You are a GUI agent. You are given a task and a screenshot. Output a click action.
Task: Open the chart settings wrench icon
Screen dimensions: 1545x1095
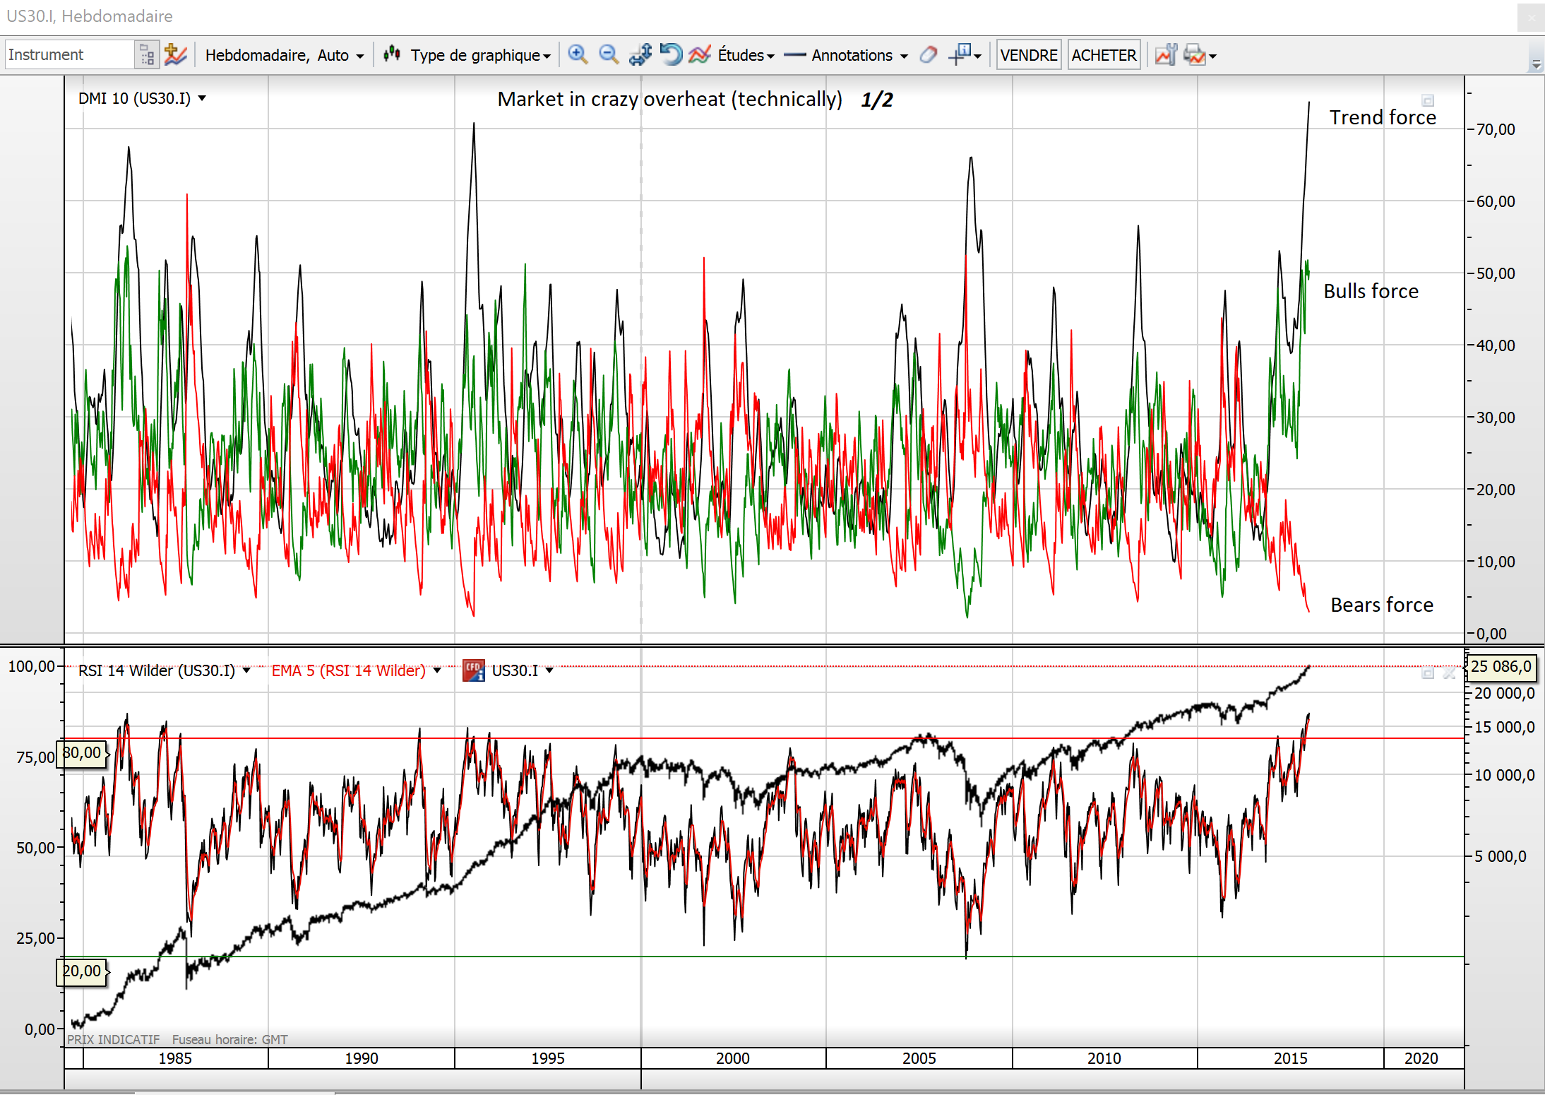[1166, 54]
